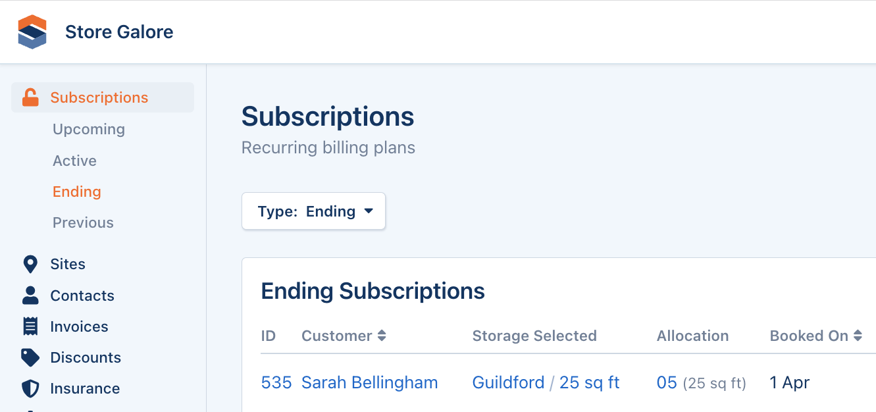Click the Discounts tag icon
Viewport: 876px width, 412px height.
coord(30,357)
